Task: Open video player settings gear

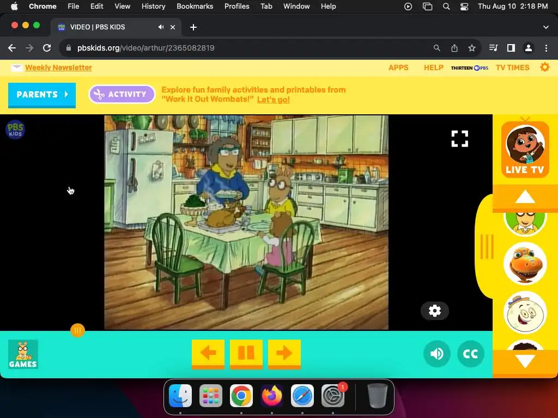Action: (x=434, y=311)
